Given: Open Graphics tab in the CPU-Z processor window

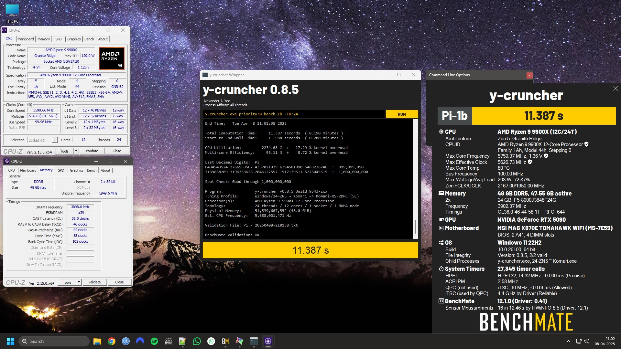Looking at the screenshot, I should (74, 39).
